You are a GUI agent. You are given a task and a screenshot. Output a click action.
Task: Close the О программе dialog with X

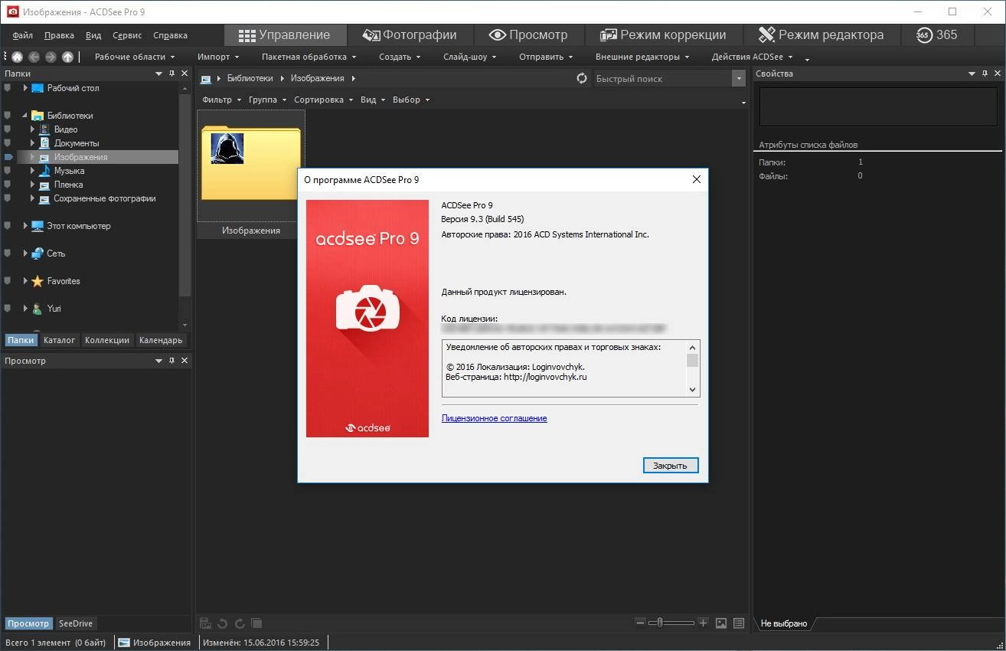click(696, 179)
